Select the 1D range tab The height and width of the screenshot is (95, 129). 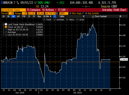tap(3, 16)
